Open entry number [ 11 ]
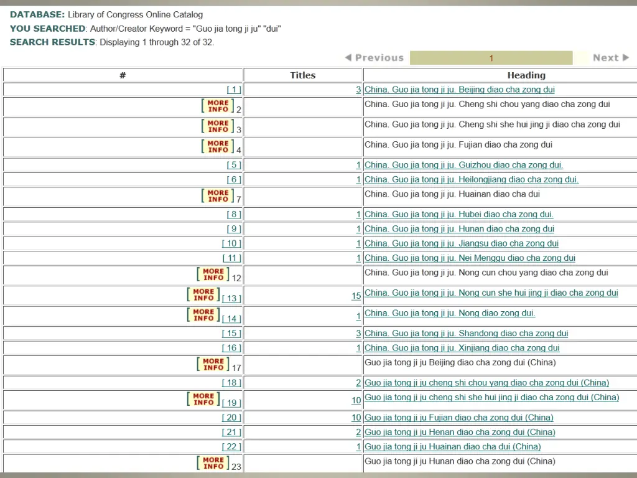 (231, 258)
